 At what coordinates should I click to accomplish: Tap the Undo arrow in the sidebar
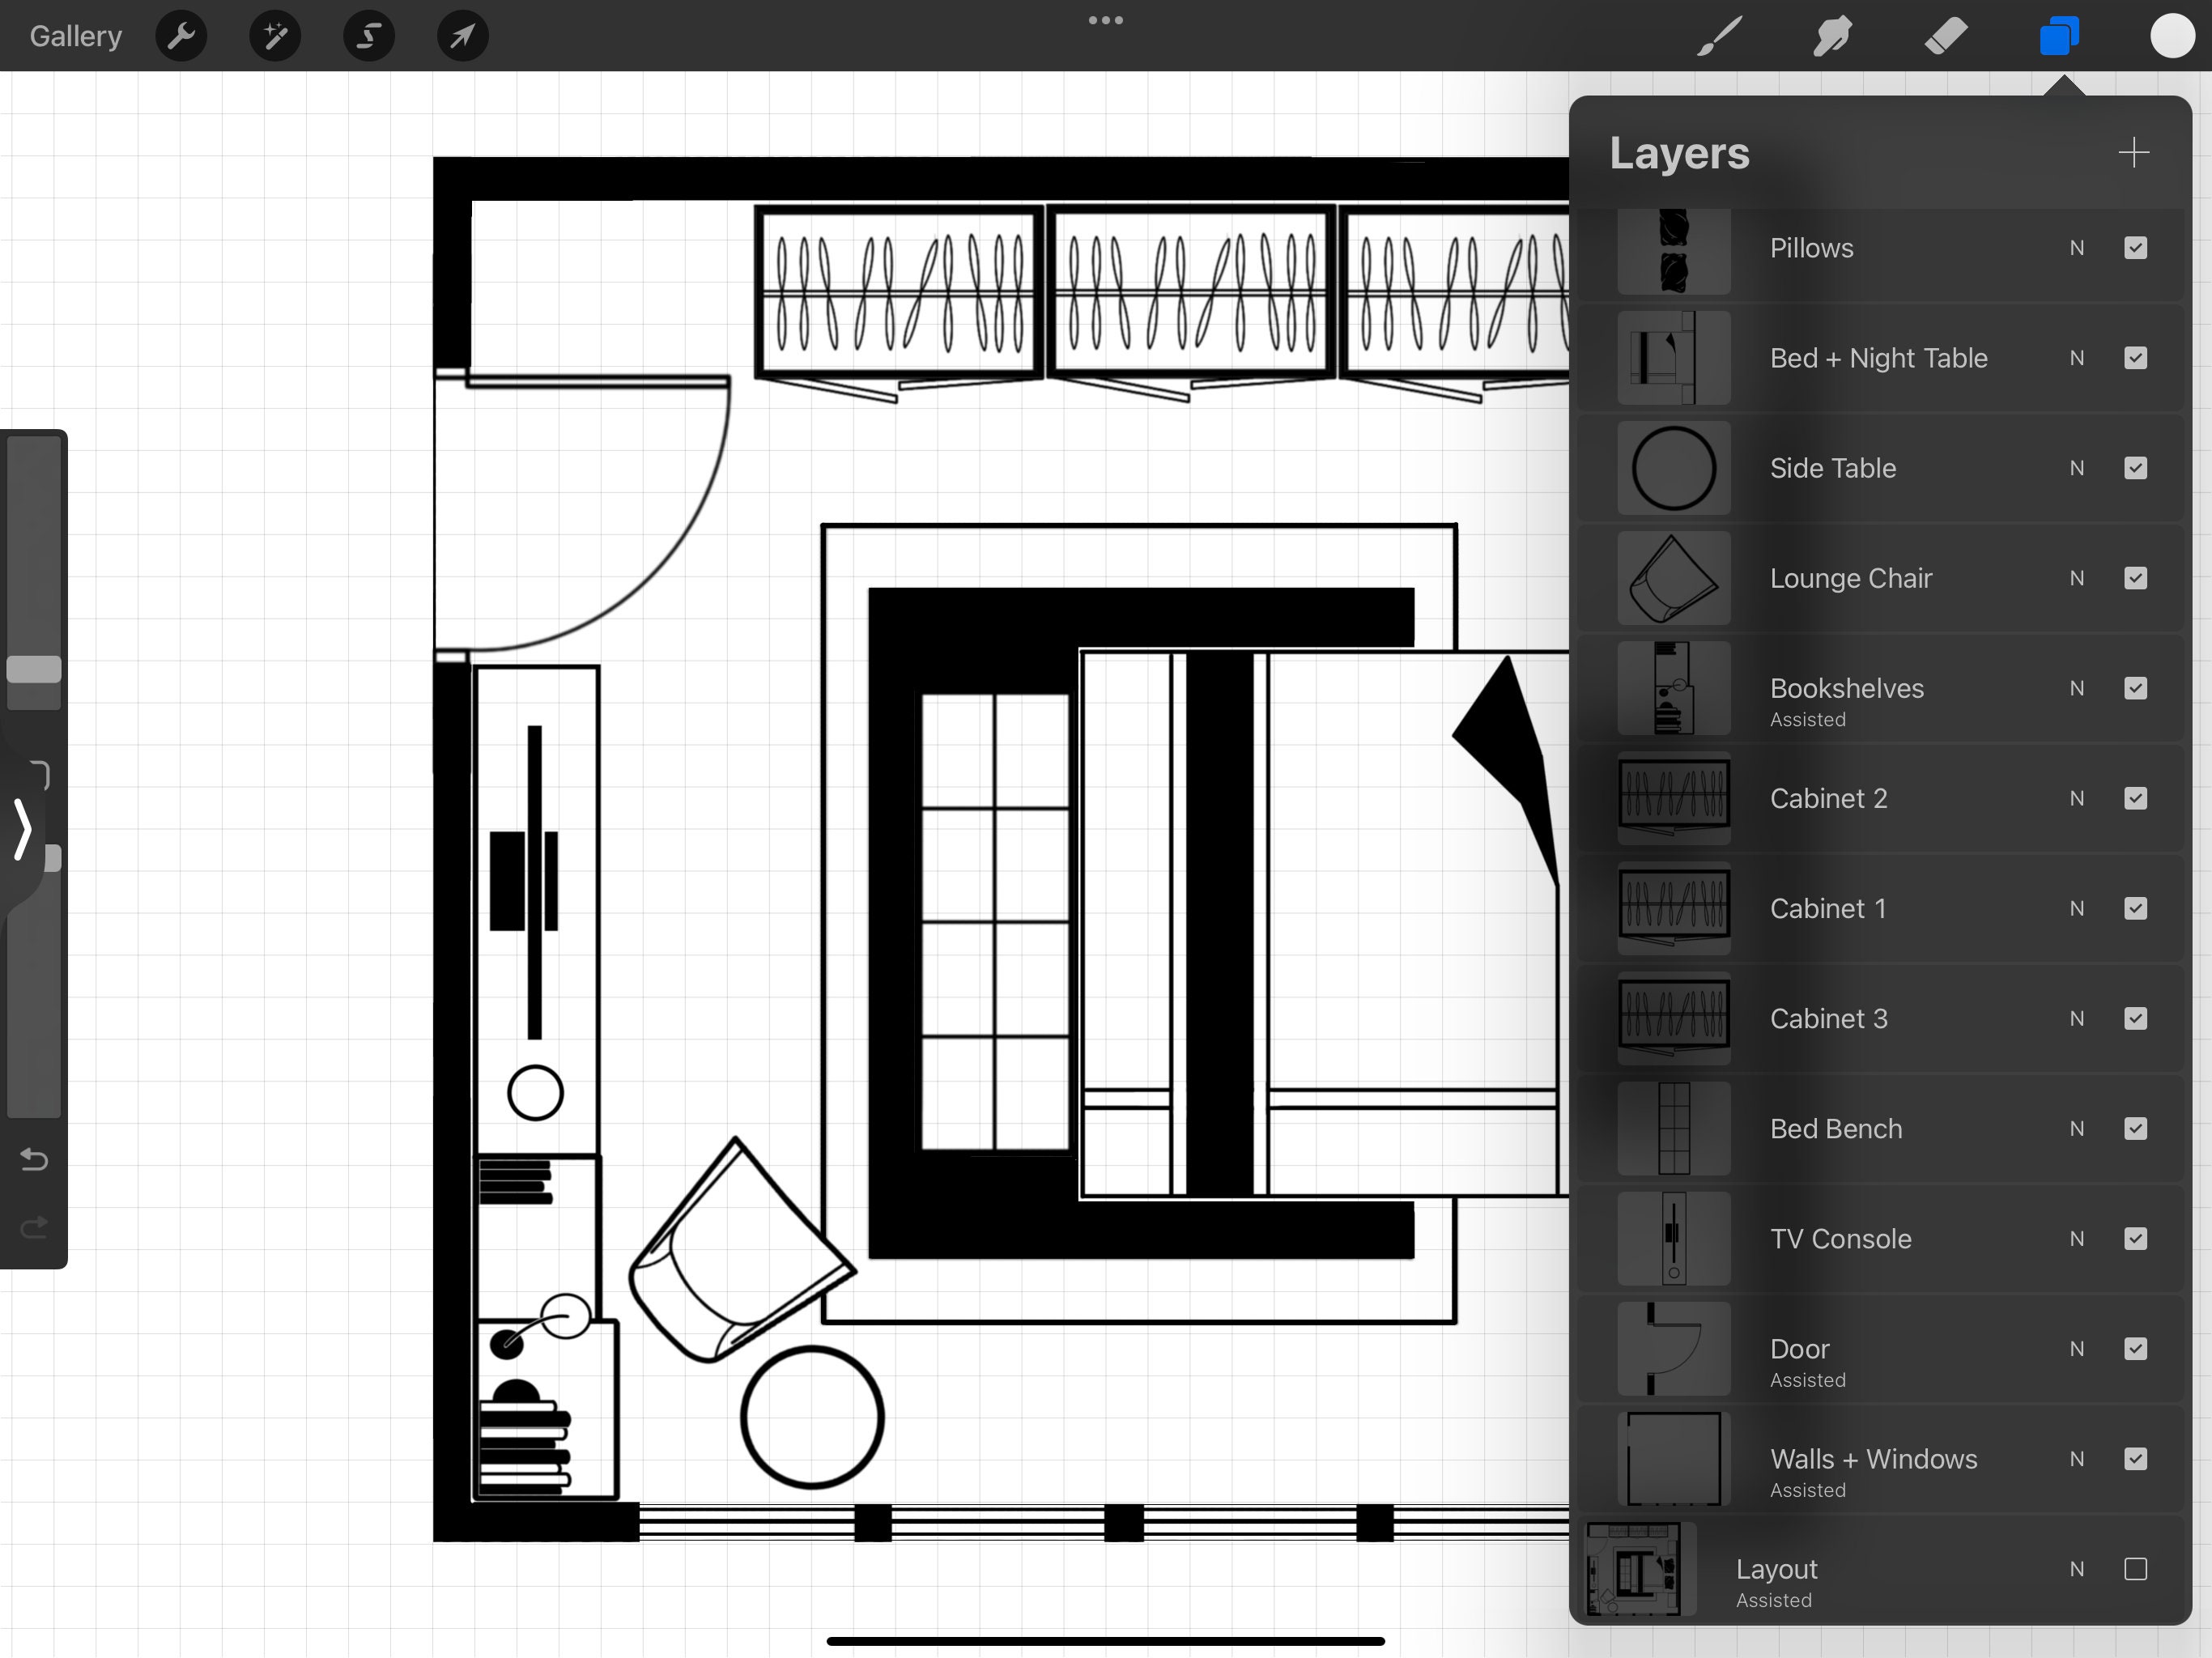(x=33, y=1160)
